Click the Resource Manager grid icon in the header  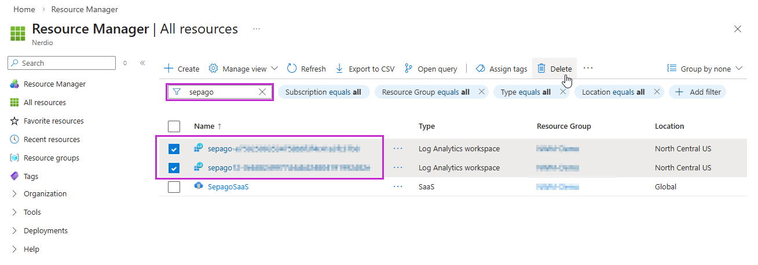[x=18, y=33]
